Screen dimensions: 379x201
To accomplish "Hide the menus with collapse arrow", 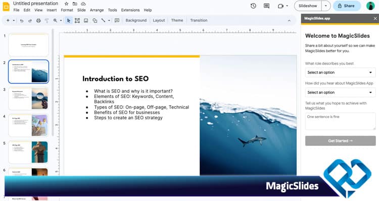I will click(x=289, y=21).
